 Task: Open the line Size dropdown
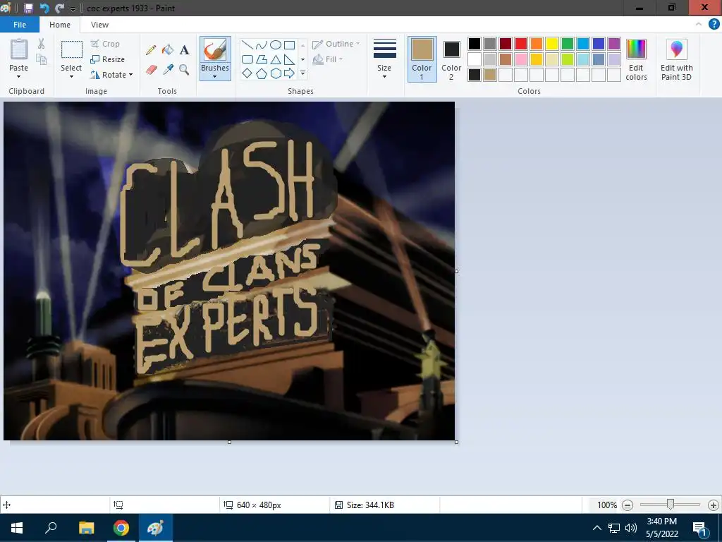[x=384, y=59]
